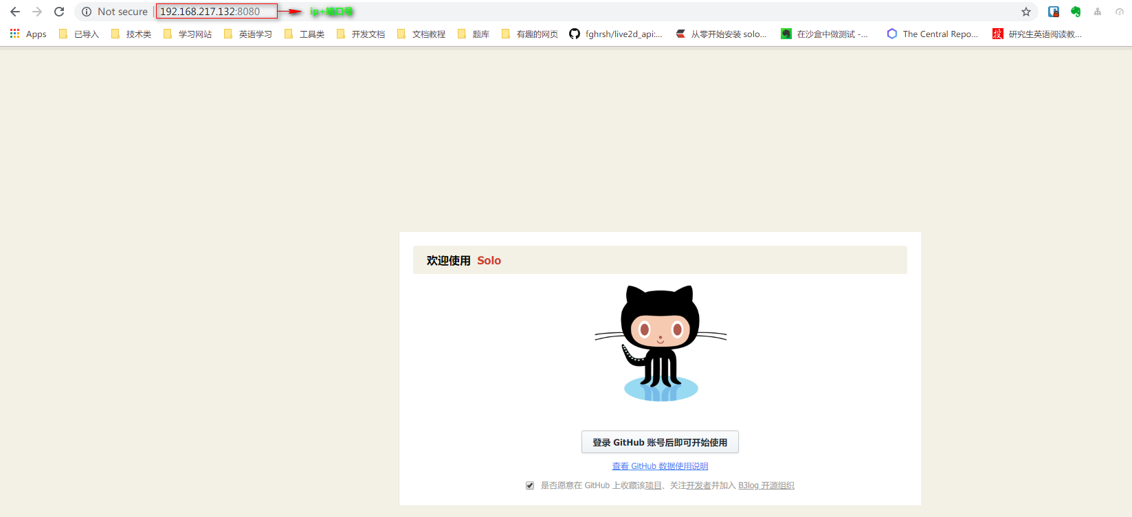Click the 欢迎使用 heading text

pyautogui.click(x=448, y=260)
